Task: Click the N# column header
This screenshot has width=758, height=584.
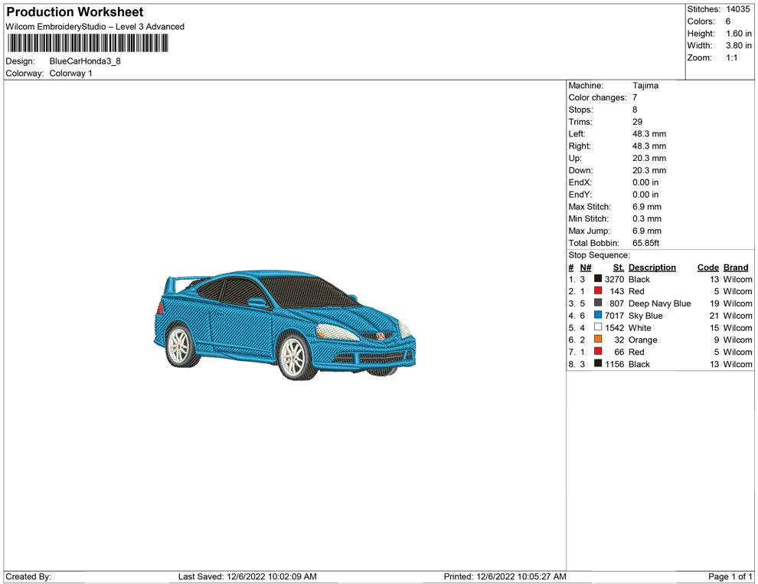Action: coord(585,267)
